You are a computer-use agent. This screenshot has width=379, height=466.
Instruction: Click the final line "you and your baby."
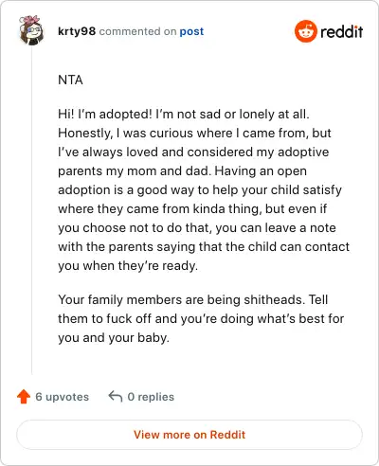(x=114, y=337)
